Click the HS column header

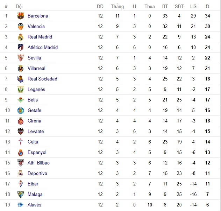193,6
